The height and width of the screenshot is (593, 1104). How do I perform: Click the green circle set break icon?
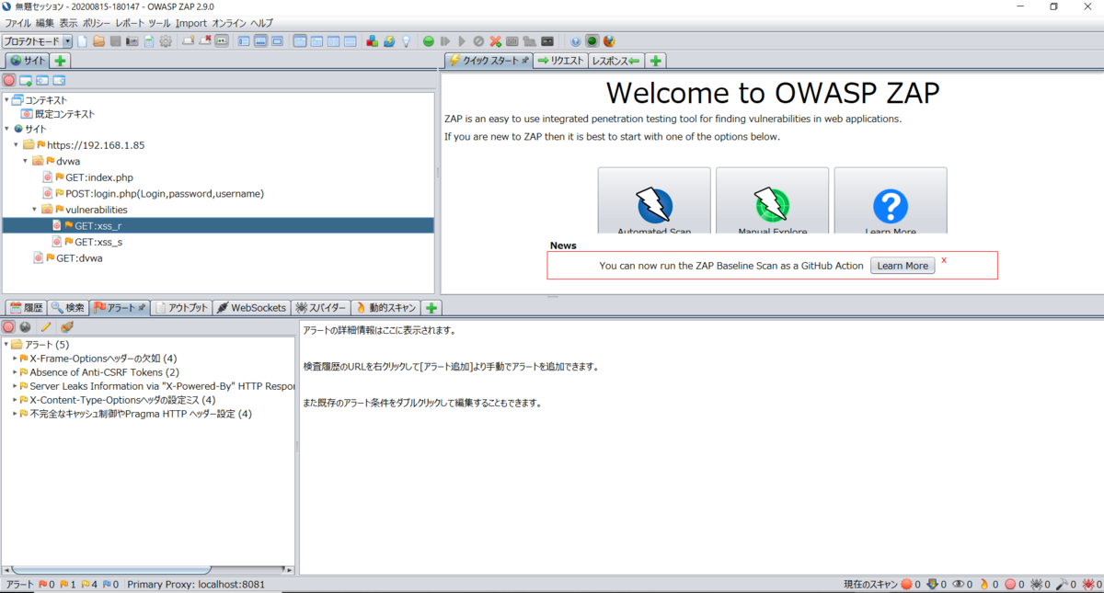click(429, 41)
